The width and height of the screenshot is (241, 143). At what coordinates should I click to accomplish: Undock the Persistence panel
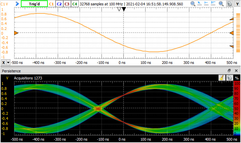click(x=229, y=71)
